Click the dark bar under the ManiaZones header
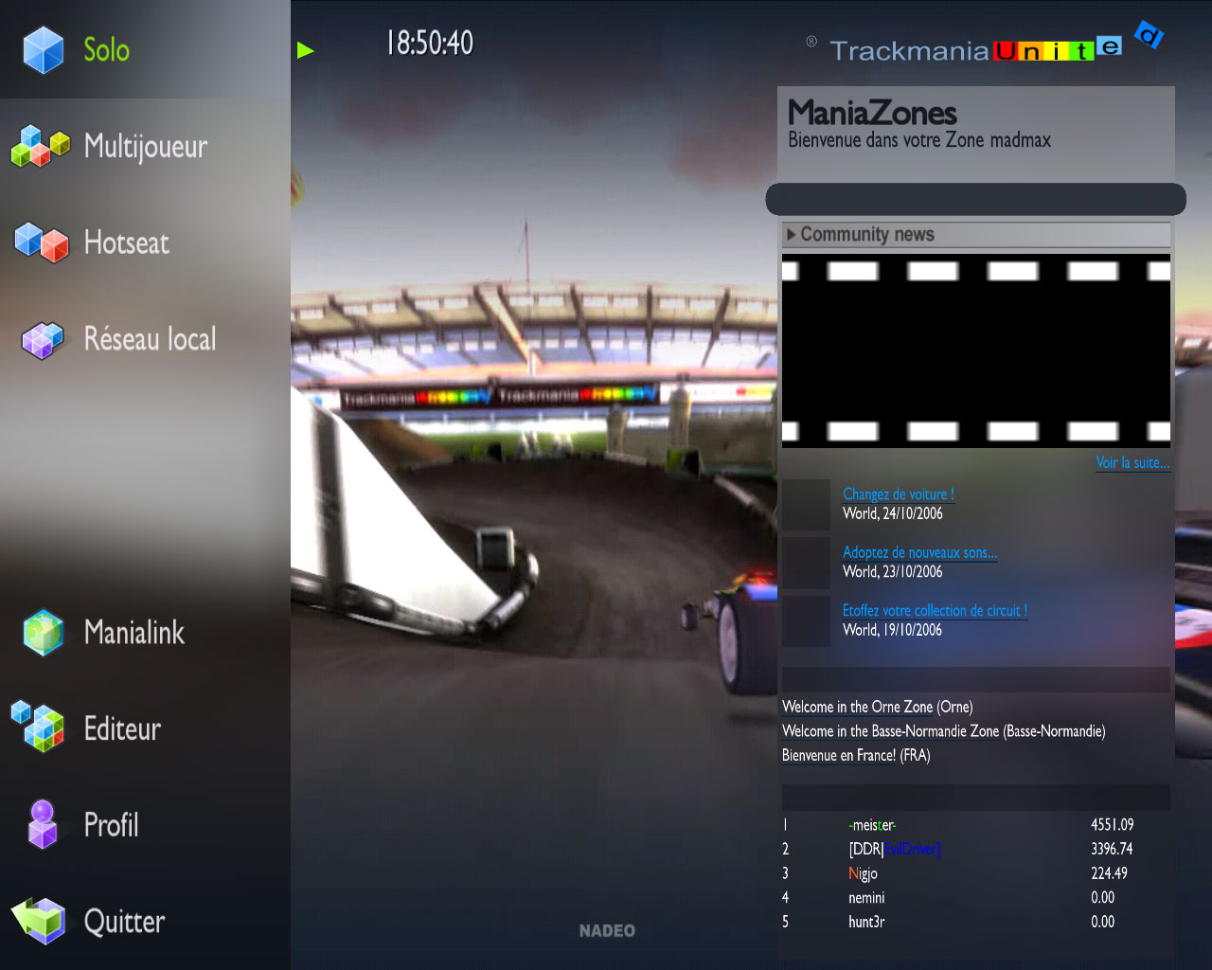This screenshot has height=970, width=1212. tap(975, 199)
